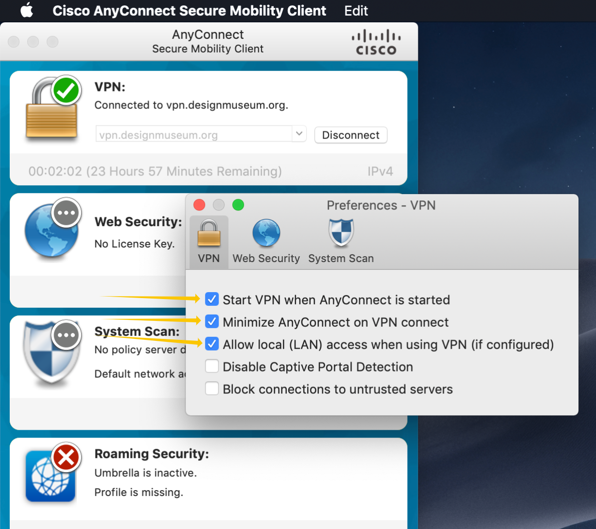Click the Web Security pending status badge
Viewport: 596px width, 529px height.
point(66,212)
